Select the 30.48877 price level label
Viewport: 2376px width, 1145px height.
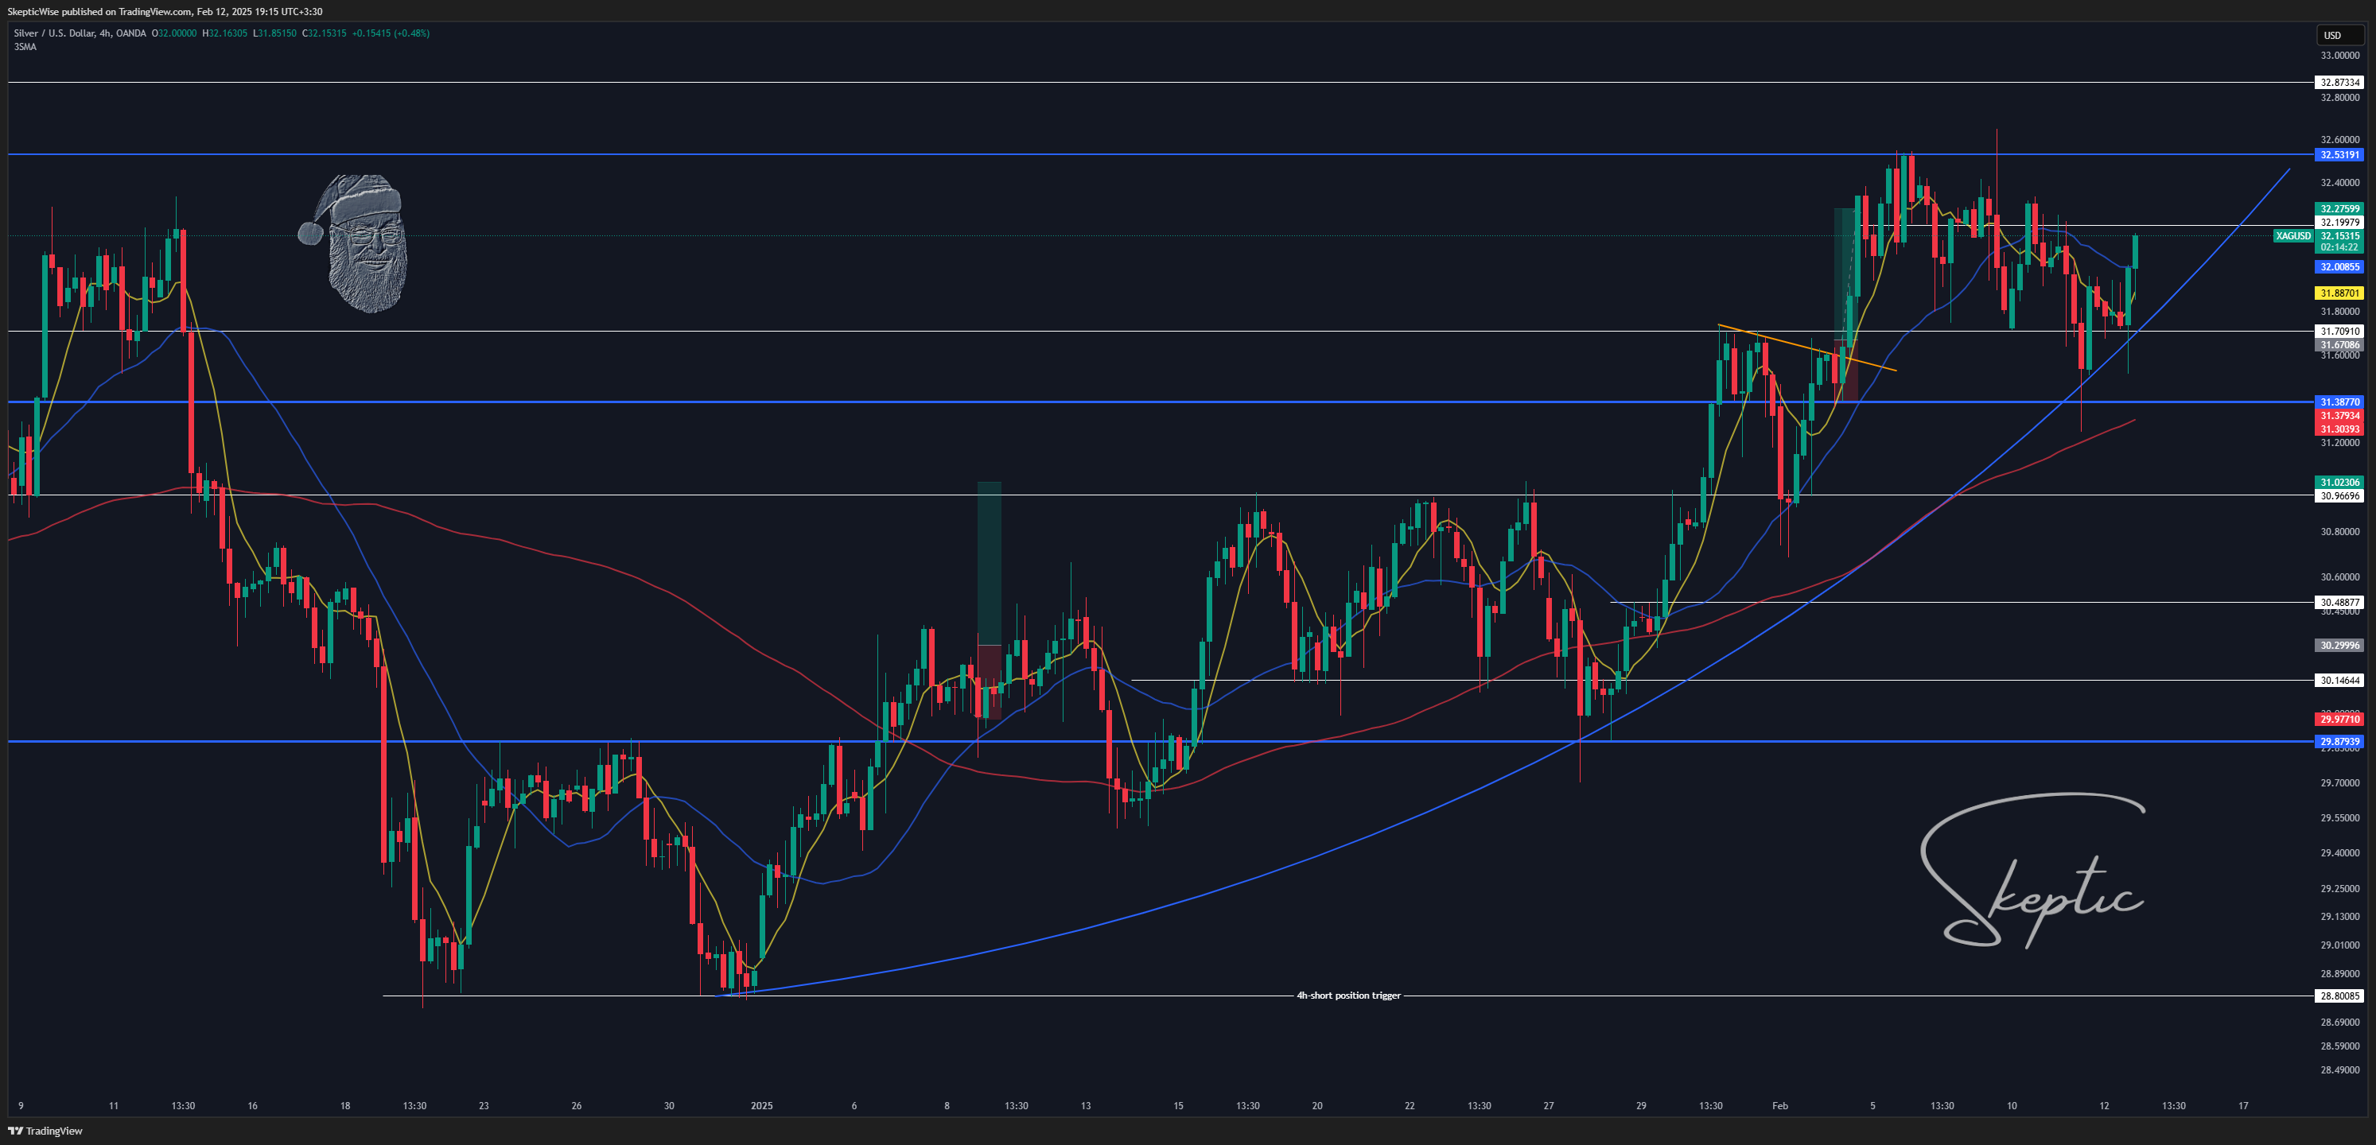tap(2340, 603)
